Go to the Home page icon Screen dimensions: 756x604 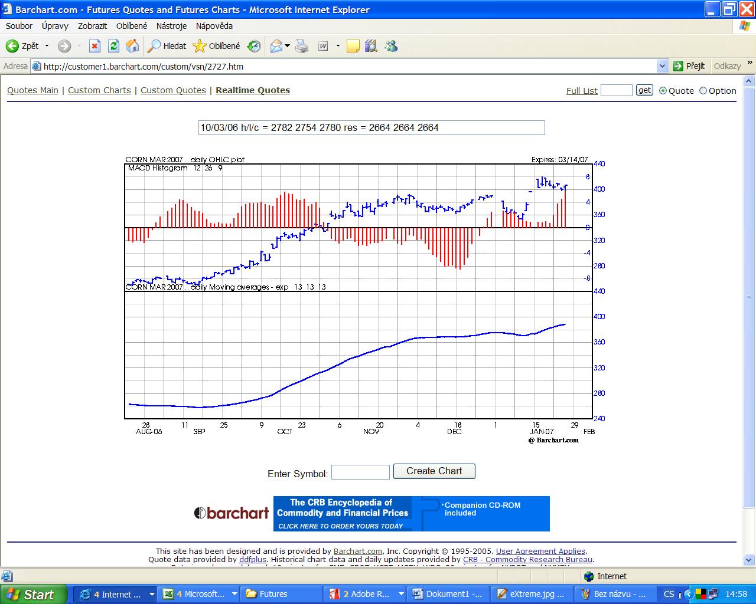[132, 46]
